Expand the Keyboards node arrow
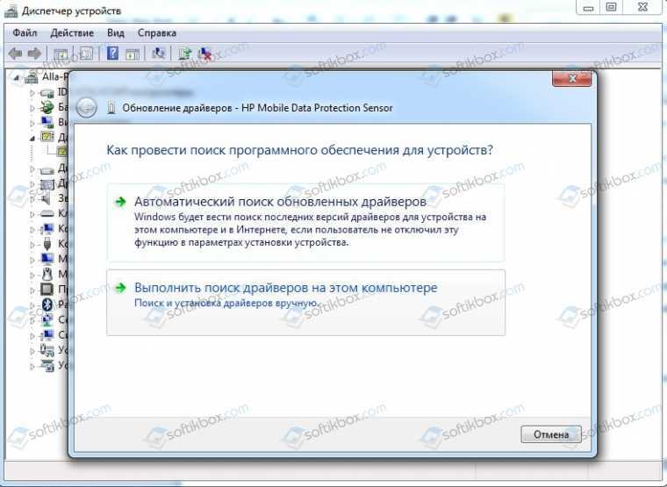 32,214
